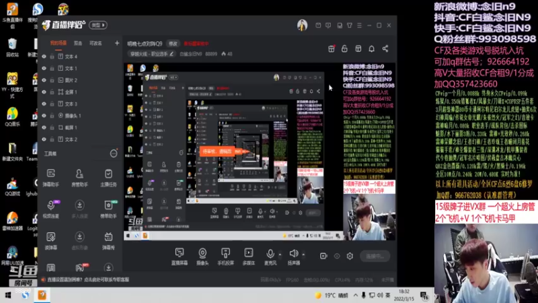Open 视频连麦 microphone tool
This screenshot has height=303, width=538.
51,209
